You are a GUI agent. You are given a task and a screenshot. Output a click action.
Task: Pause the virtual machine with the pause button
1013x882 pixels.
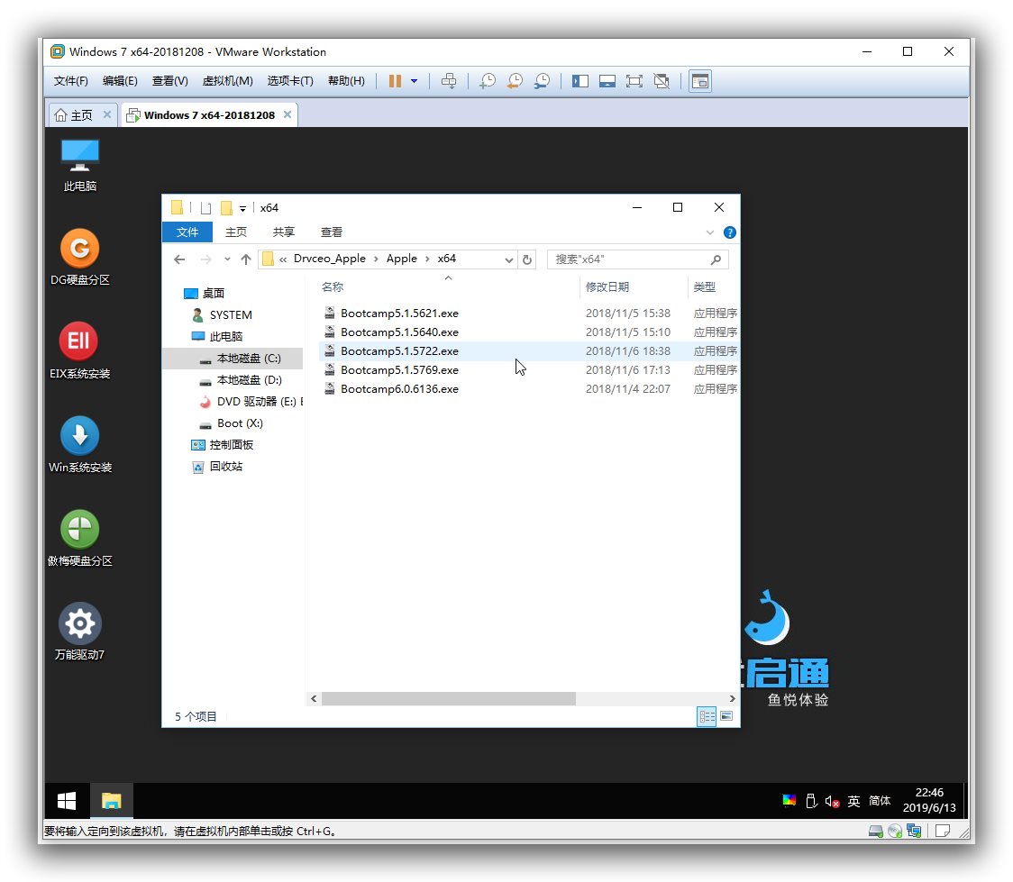(395, 81)
